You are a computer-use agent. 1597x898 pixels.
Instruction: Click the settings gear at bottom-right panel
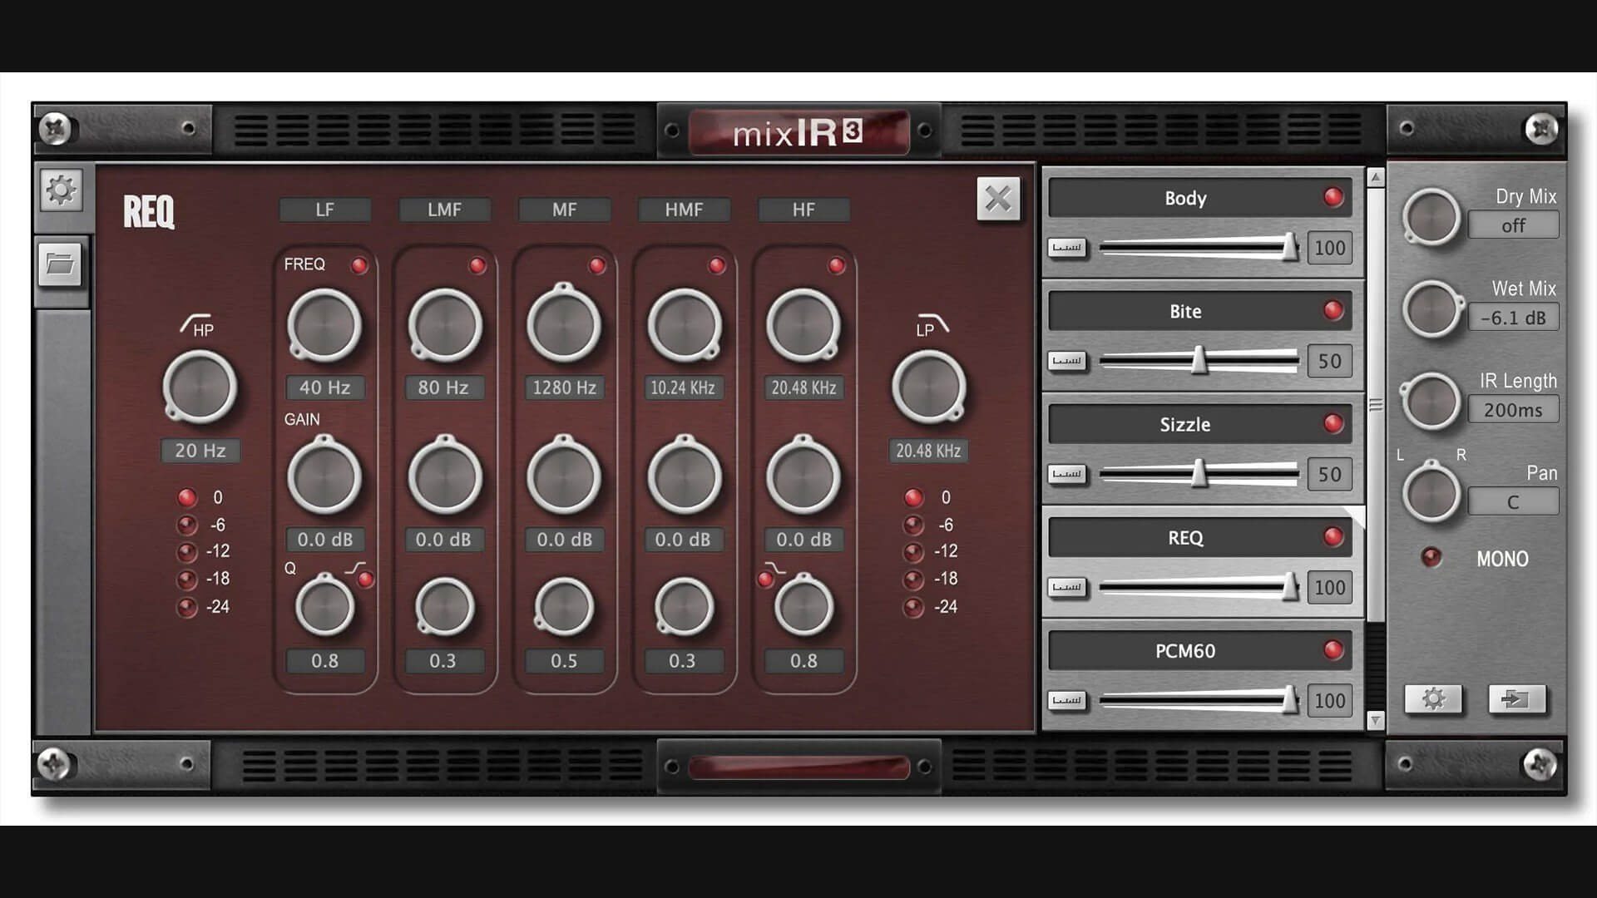pos(1434,701)
